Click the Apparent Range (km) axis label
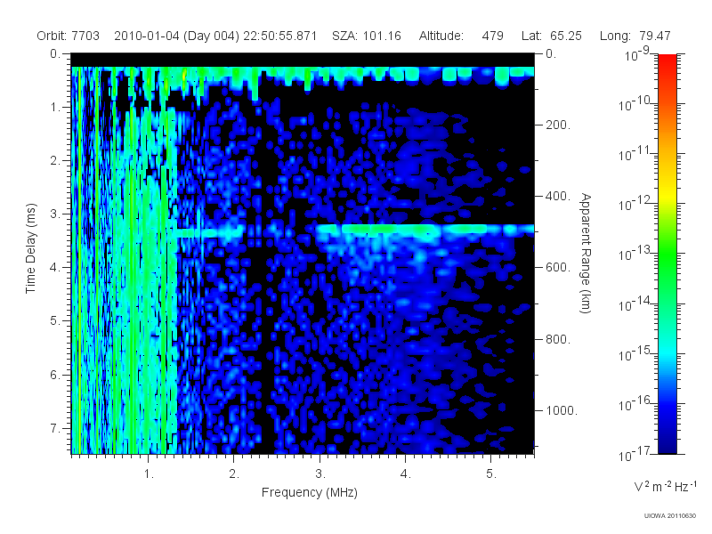The image size is (712, 534). pos(586,253)
